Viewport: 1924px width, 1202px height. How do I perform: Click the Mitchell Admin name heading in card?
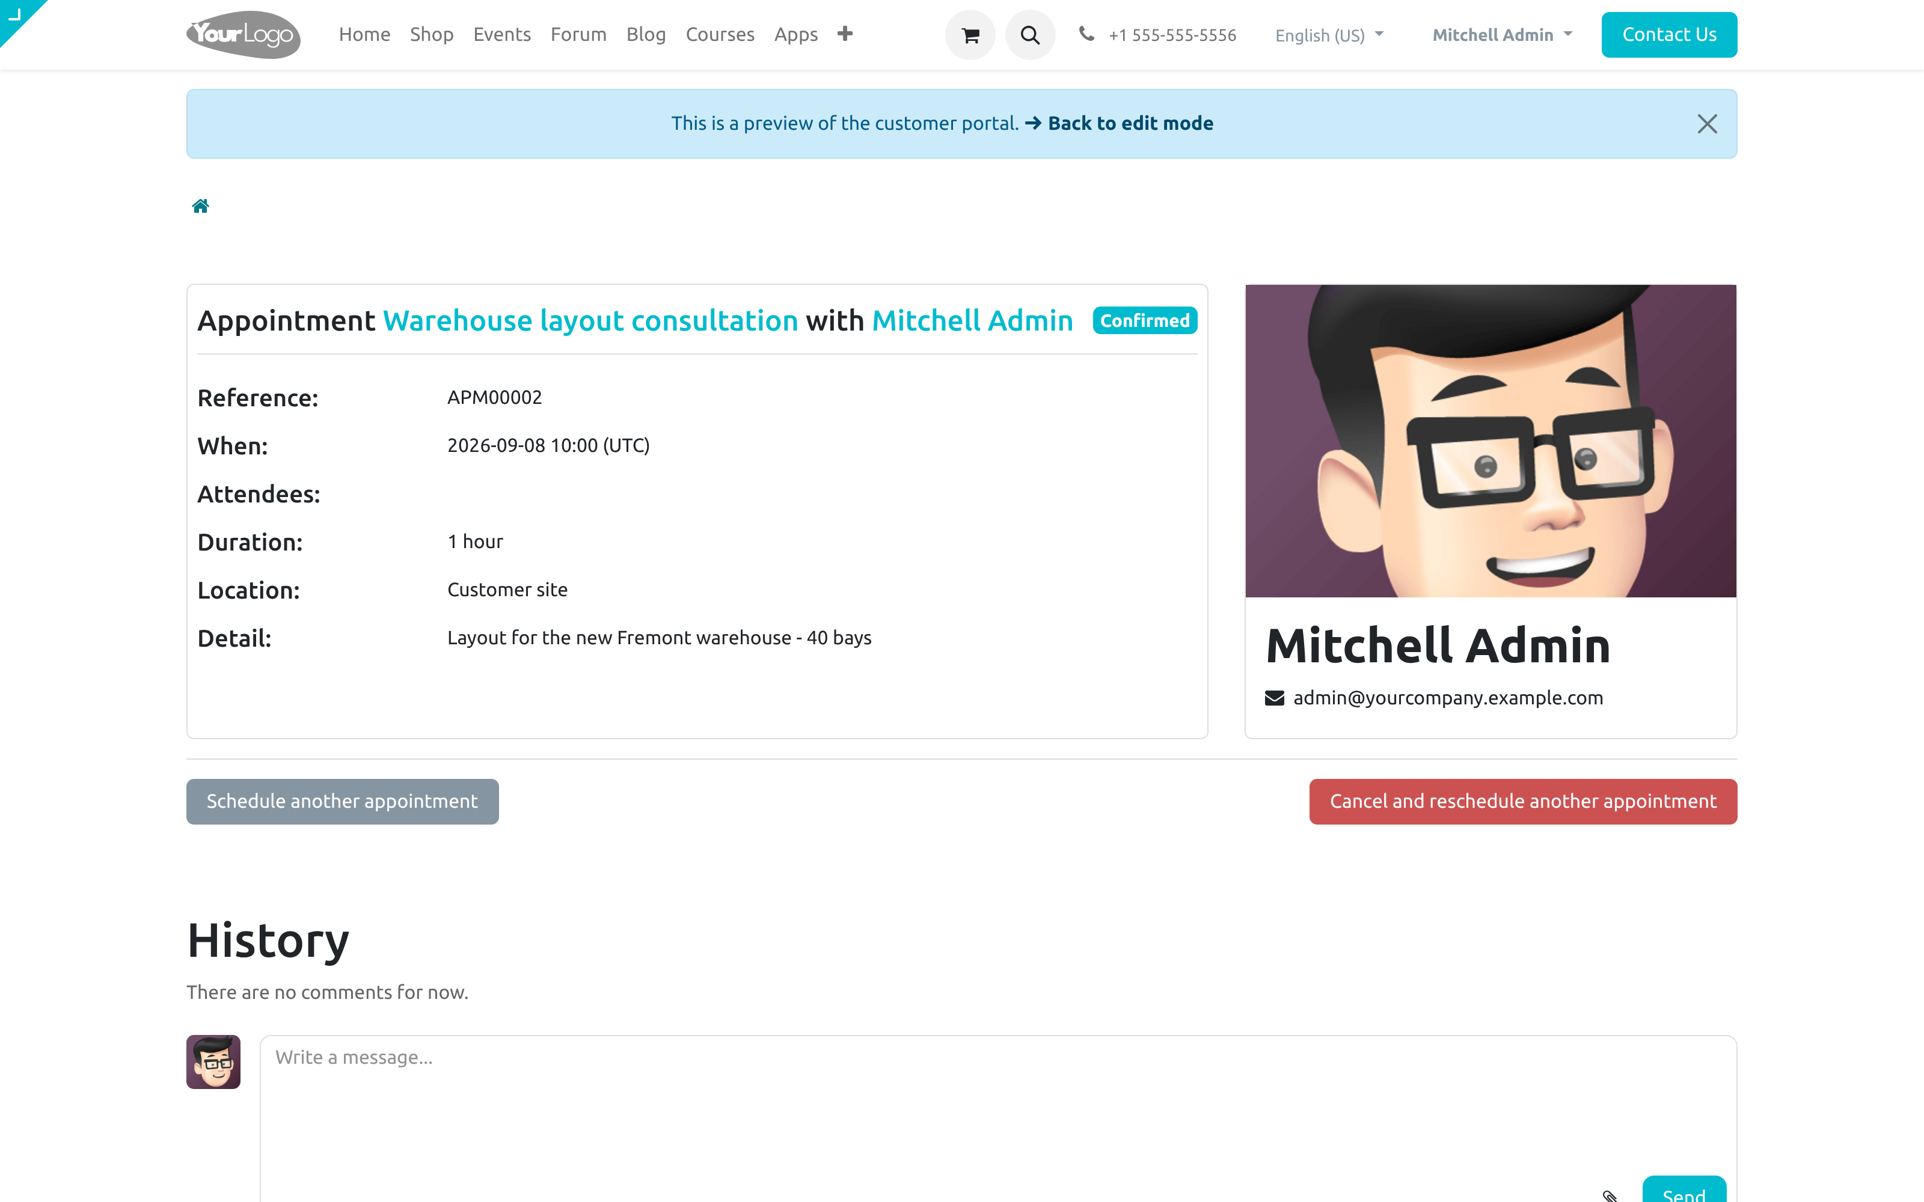[1438, 645]
